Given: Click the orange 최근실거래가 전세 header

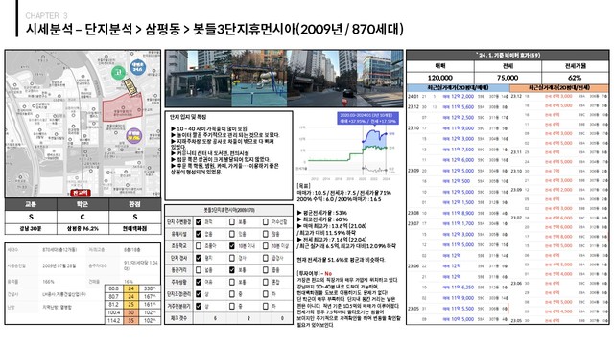Looking at the screenshot, I should point(559,88).
